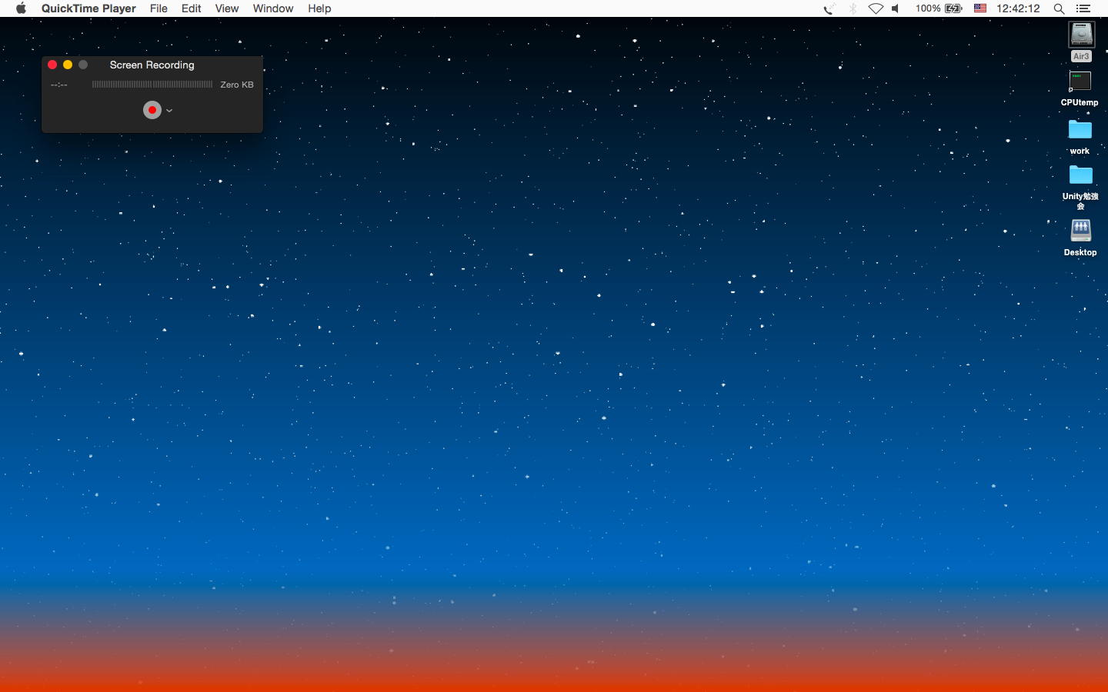Screen dimensions: 1108x692
Task: Click the audio level meter bar
Action: click(x=152, y=85)
